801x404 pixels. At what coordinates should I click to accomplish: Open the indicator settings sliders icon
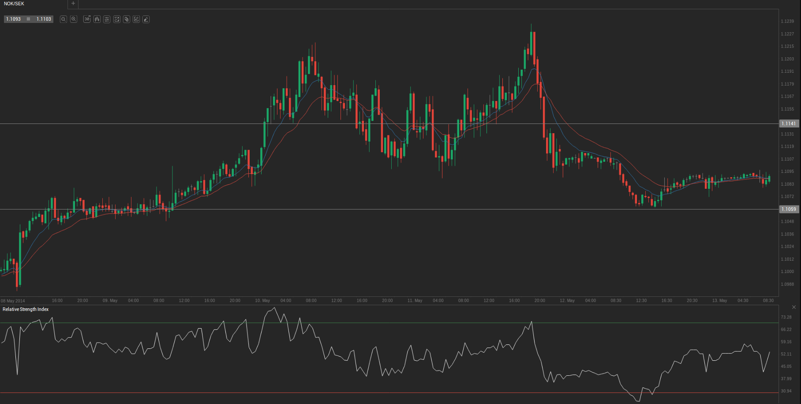(107, 19)
